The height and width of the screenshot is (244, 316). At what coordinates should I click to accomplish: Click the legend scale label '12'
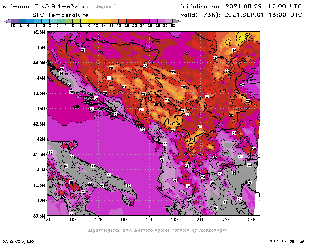tap(96, 26)
